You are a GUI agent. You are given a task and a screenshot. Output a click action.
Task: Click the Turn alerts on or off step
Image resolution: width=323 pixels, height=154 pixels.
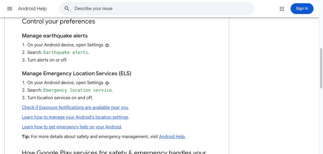click(47, 60)
